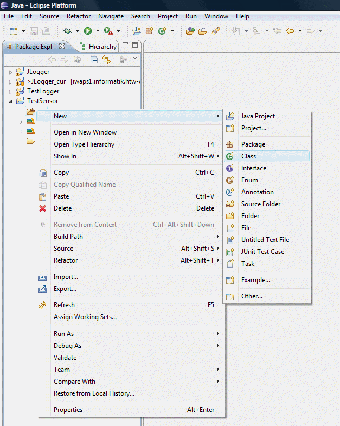340x426 pixels.
Task: Open the Run dropdown arrow
Action: (x=98, y=31)
